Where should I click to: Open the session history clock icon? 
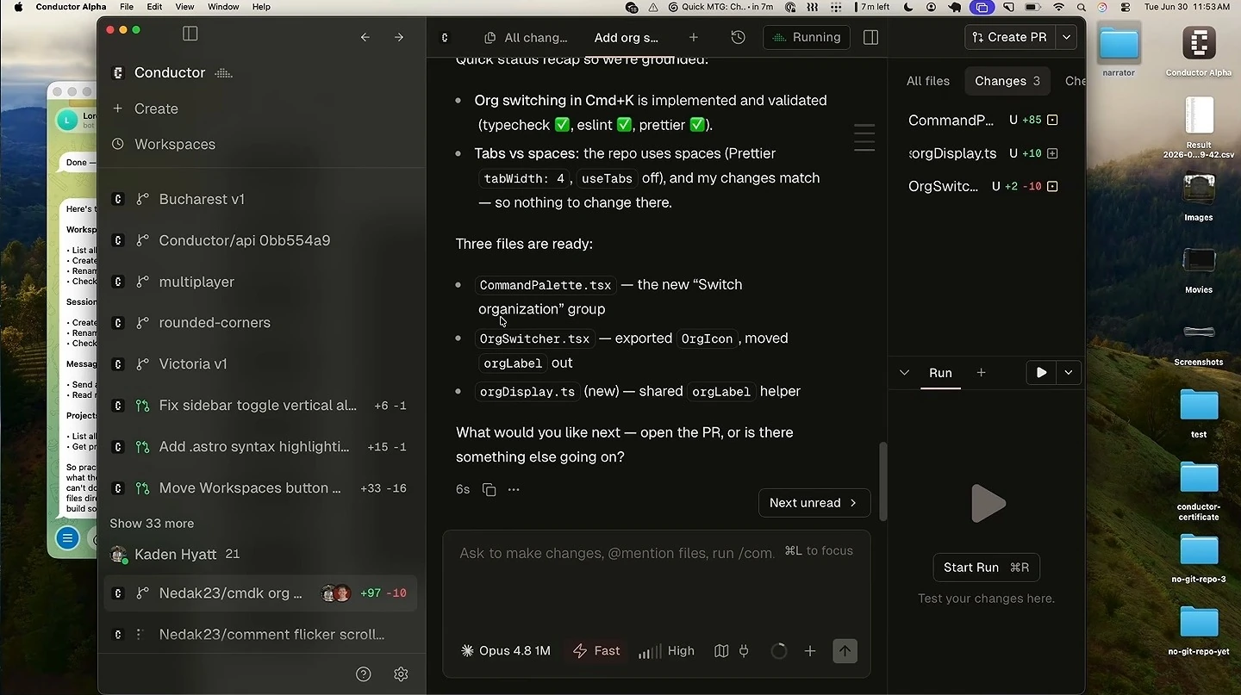pyautogui.click(x=738, y=37)
